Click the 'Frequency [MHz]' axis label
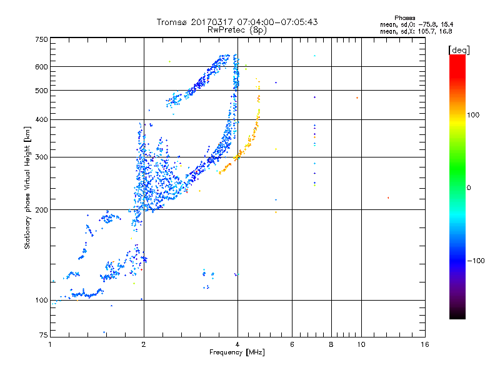 click(237, 352)
